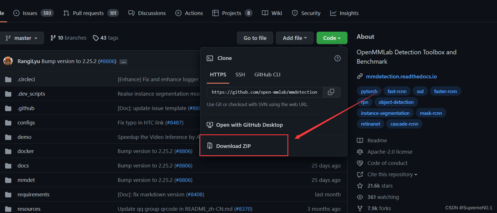497x213 pixels.
Task: View the Insights tab
Action: 344,13
